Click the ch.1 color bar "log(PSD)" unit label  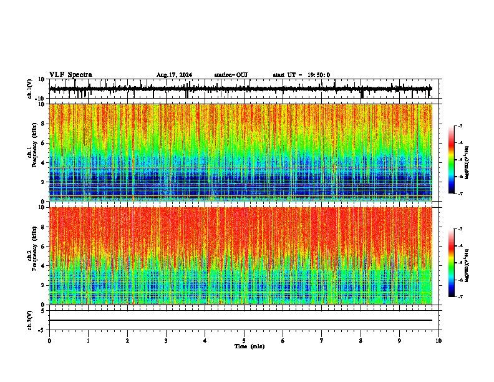coord(467,162)
